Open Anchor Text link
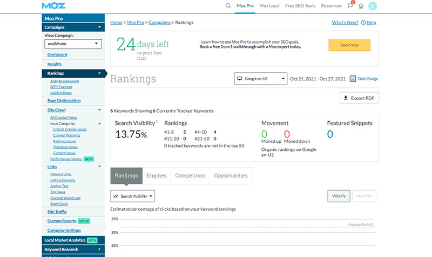The image size is (432, 257). [x=59, y=186]
